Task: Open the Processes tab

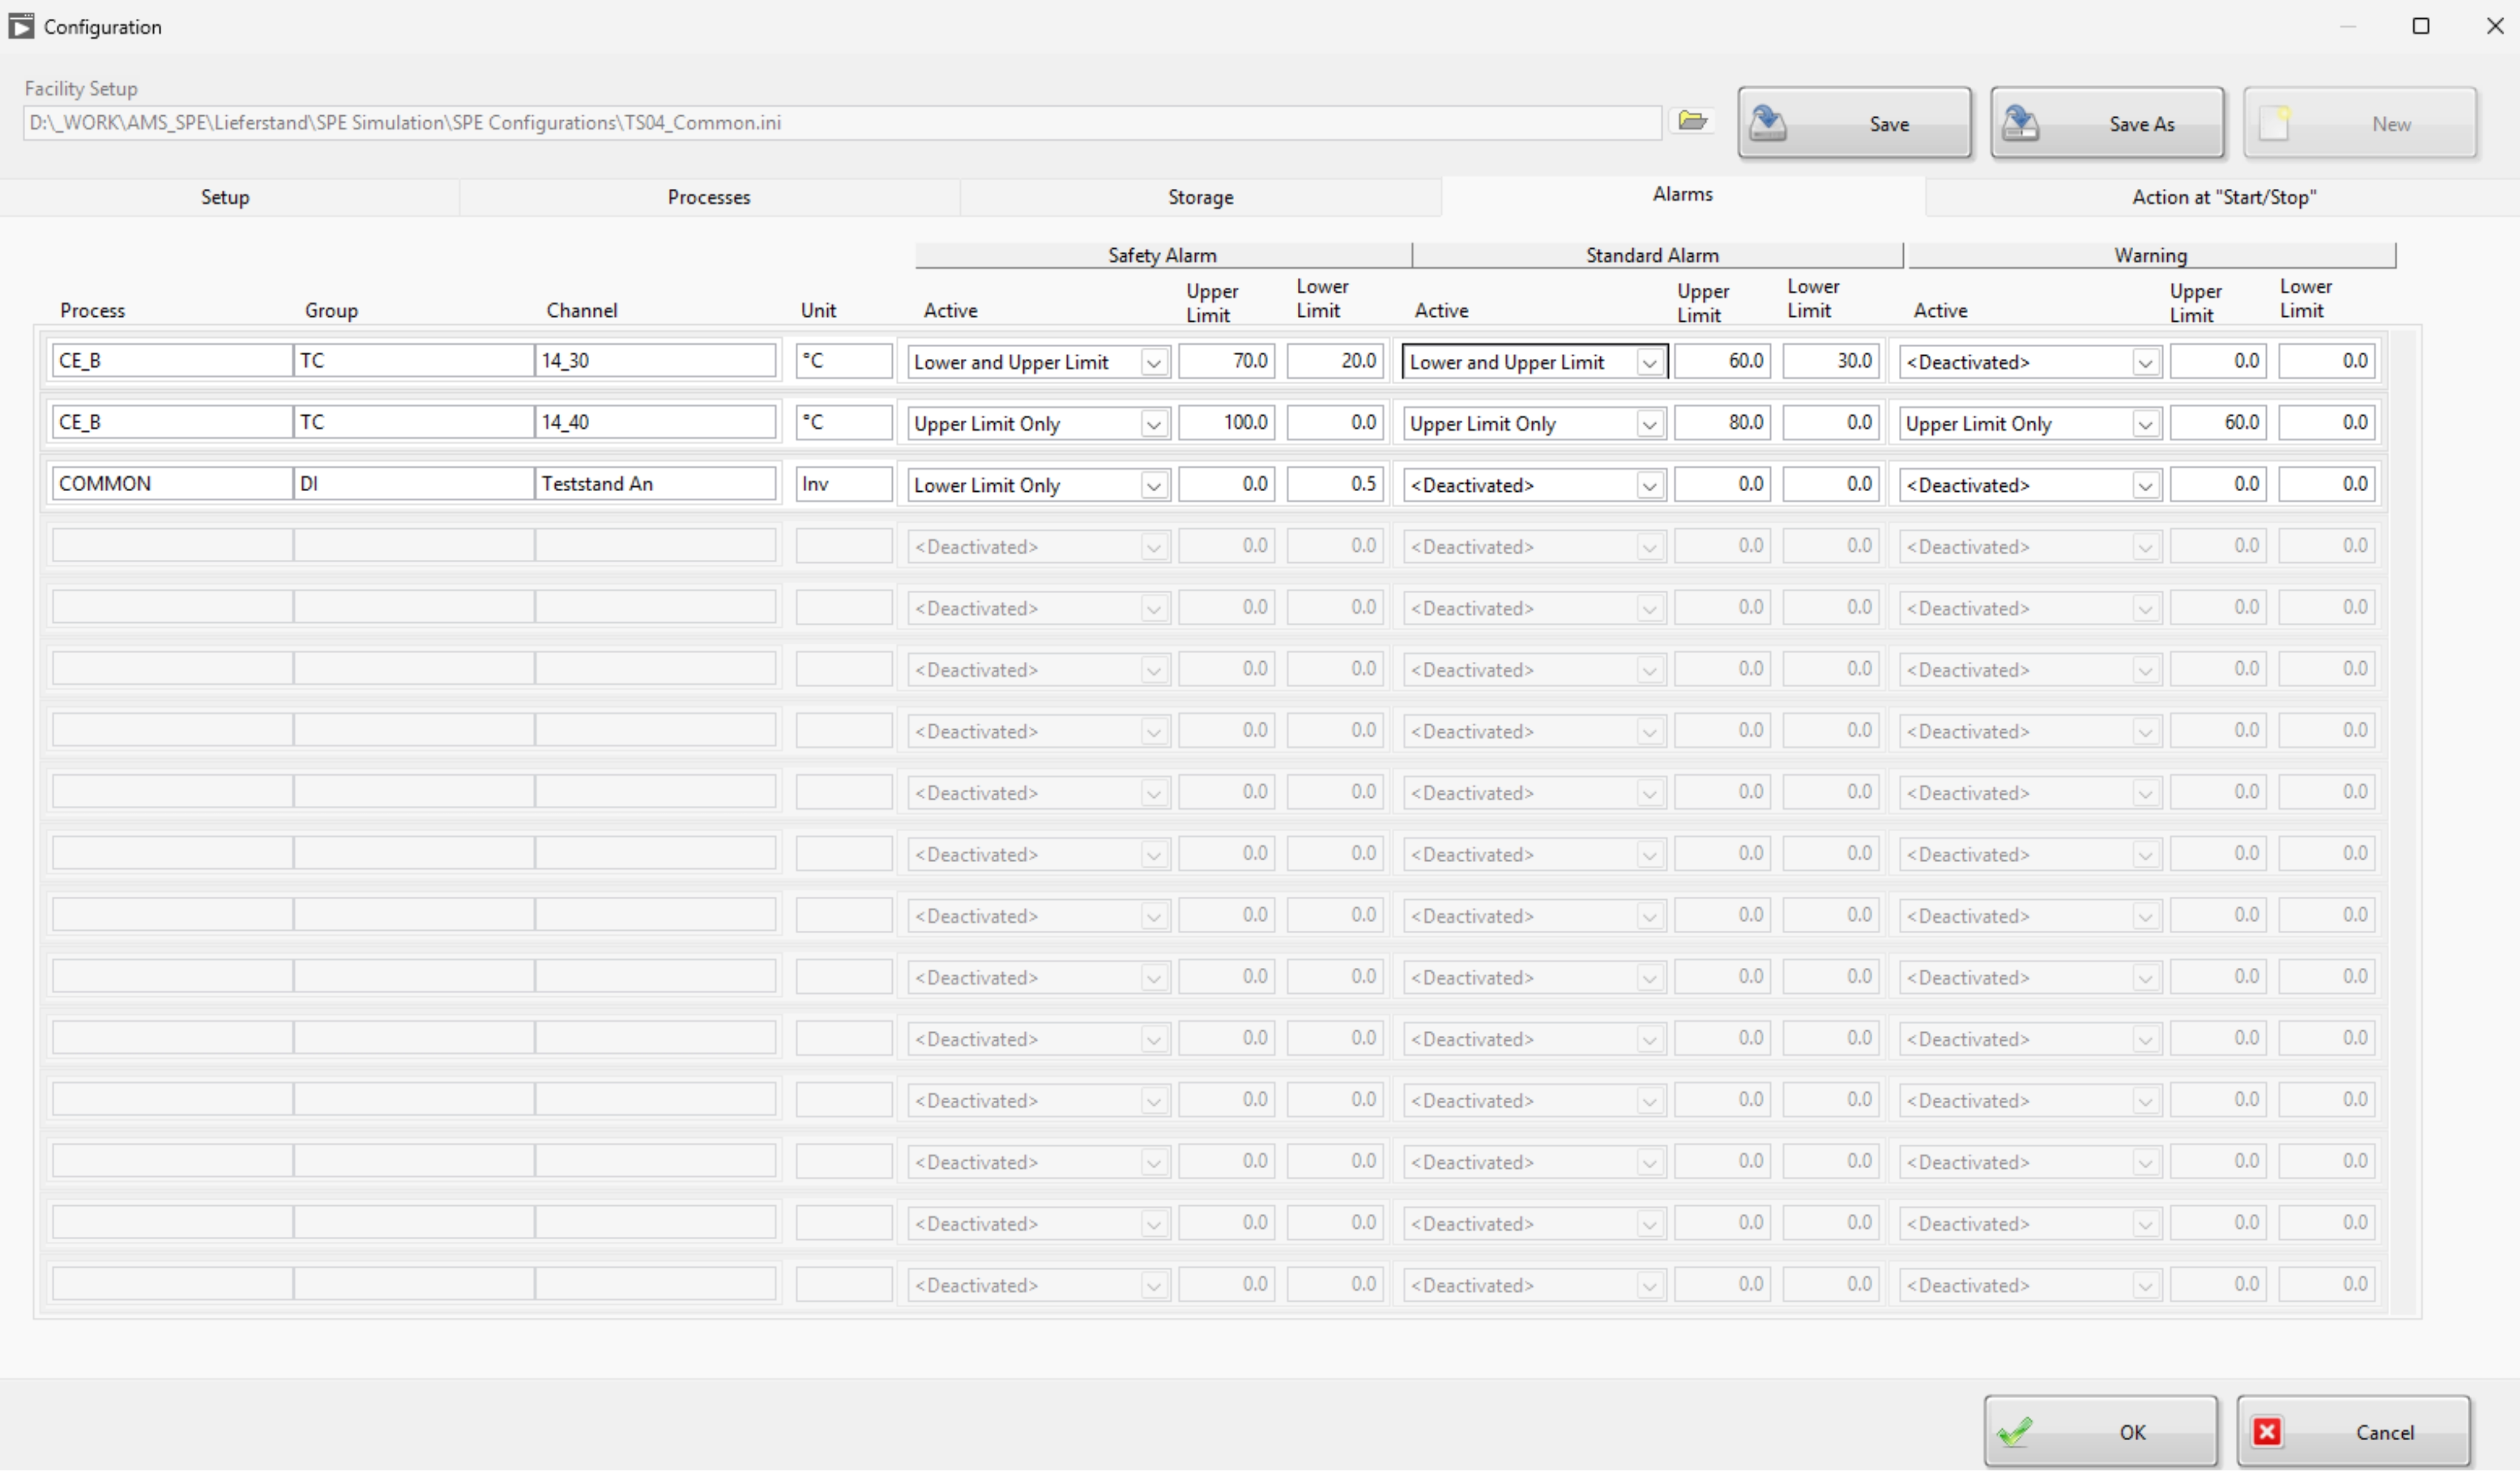Action: click(x=708, y=197)
